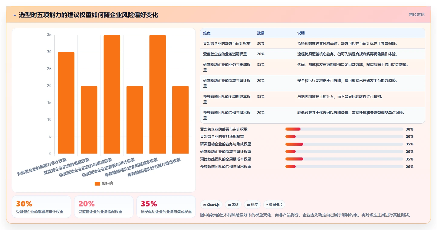Click description starting 较低预算并不代表

351,113
